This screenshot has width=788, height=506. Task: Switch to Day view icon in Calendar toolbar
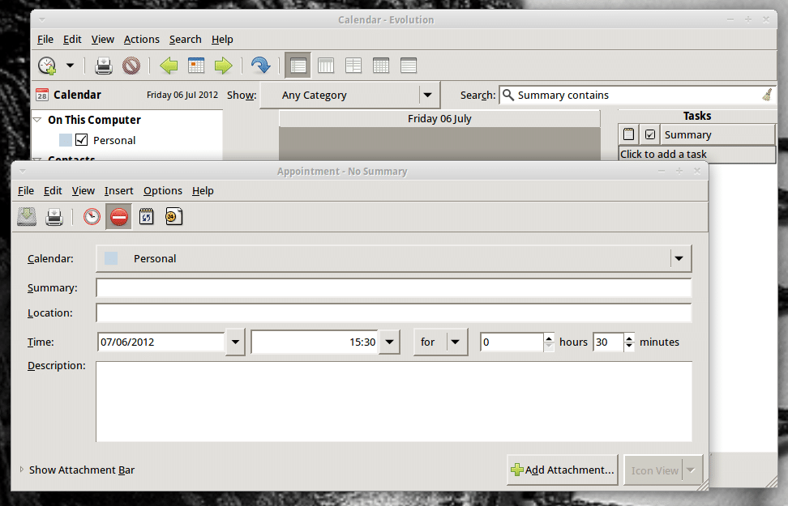[298, 66]
